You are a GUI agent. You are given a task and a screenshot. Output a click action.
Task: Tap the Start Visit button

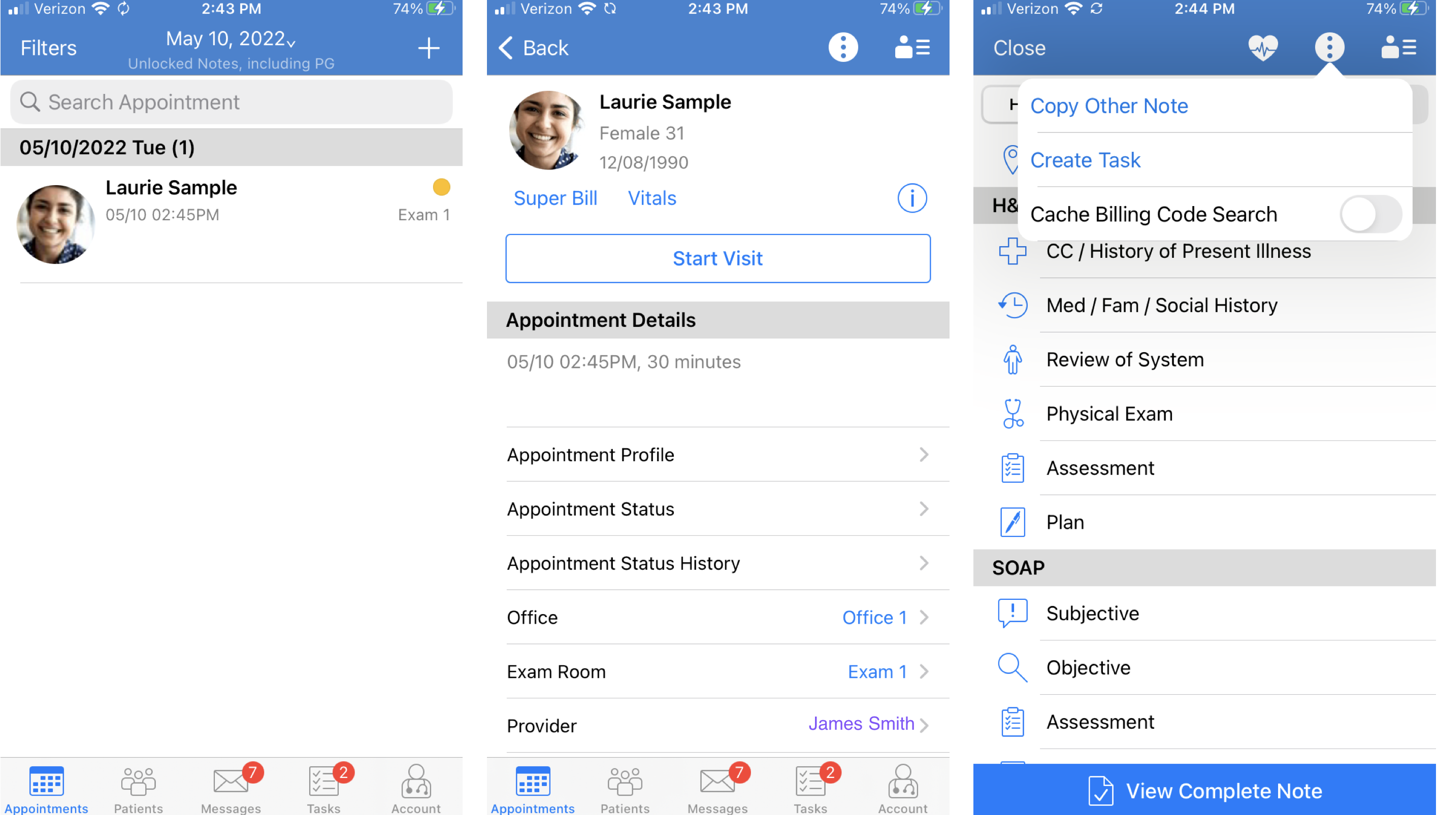pyautogui.click(x=717, y=257)
